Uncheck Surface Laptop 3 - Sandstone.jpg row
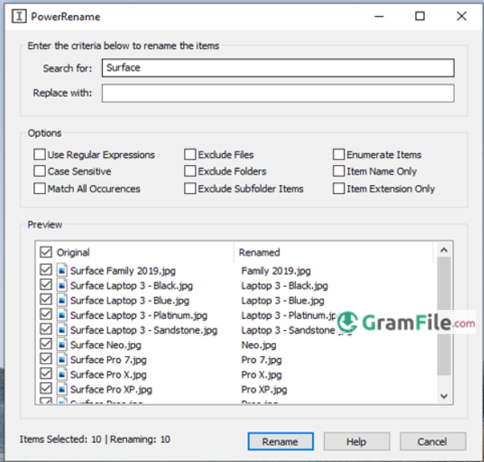This screenshot has width=484, height=462. (46, 329)
